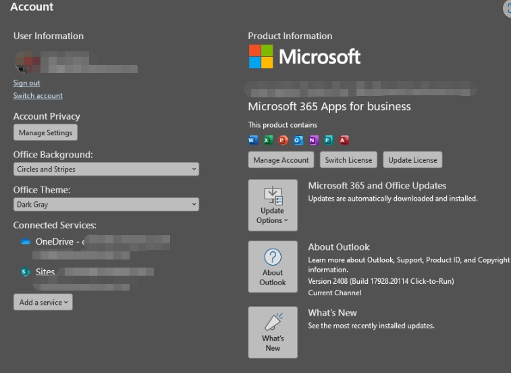Click the Publisher app icon
This screenshot has width=511, height=373.
(329, 141)
